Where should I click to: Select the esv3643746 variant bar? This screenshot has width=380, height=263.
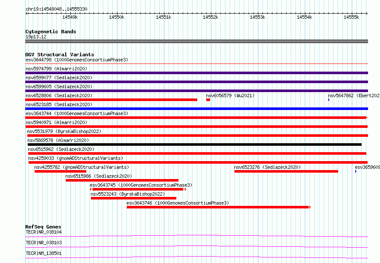coord(218,207)
